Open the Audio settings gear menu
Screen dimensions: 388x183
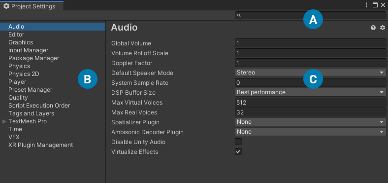383,28
